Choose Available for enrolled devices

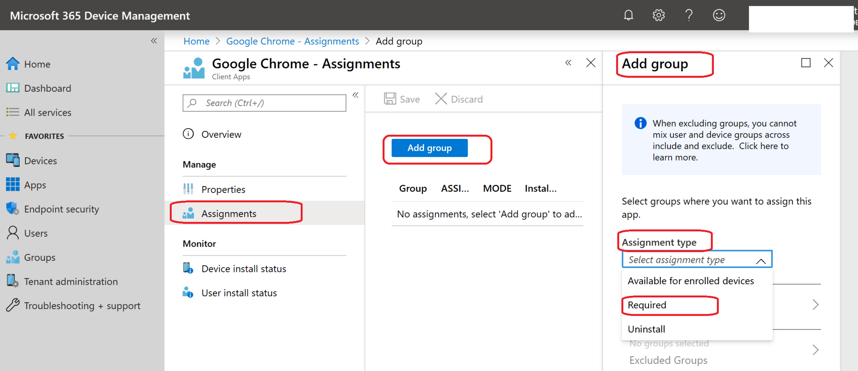pos(691,281)
